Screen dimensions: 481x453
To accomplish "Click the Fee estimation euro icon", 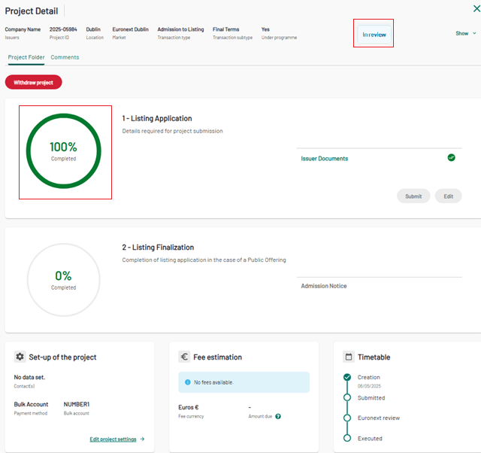I will pos(184,357).
